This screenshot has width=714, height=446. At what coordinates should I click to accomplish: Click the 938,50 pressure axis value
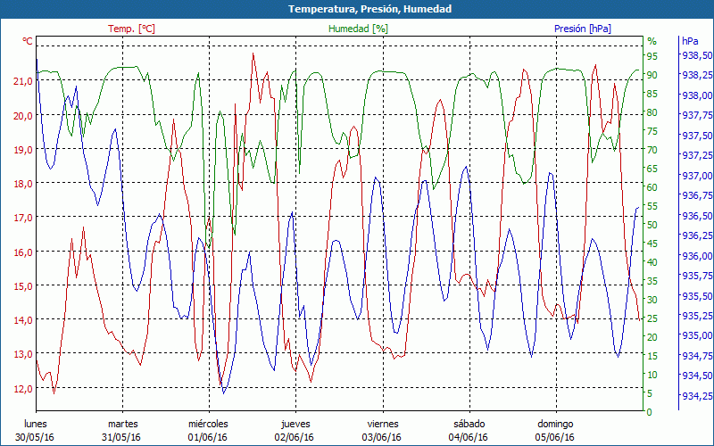pyautogui.click(x=696, y=55)
